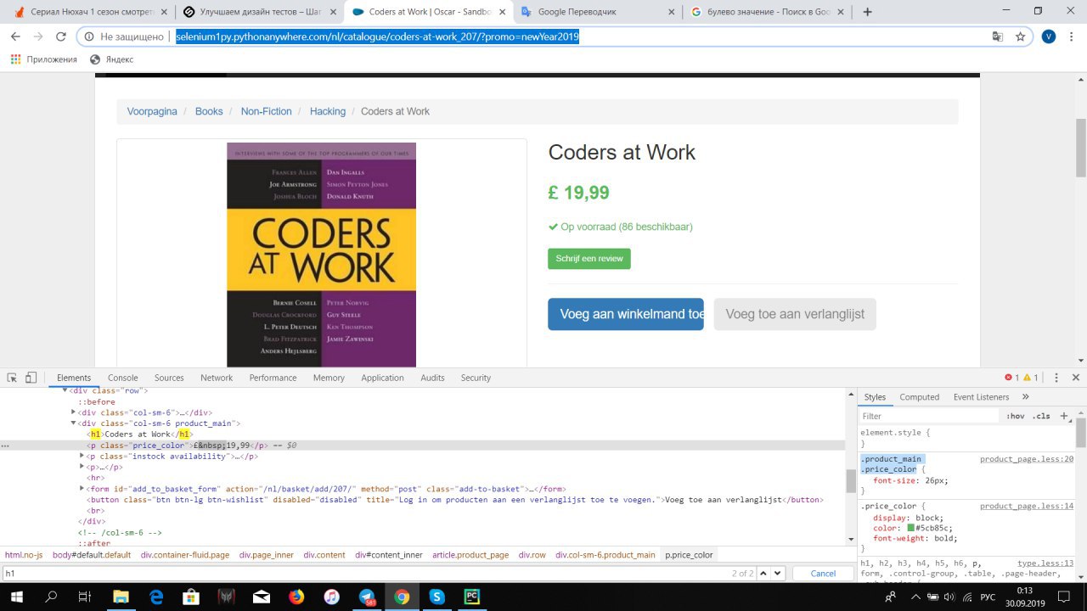This screenshot has height=611, width=1087.
Task: Open Telegram from the taskbar
Action: pyautogui.click(x=367, y=597)
